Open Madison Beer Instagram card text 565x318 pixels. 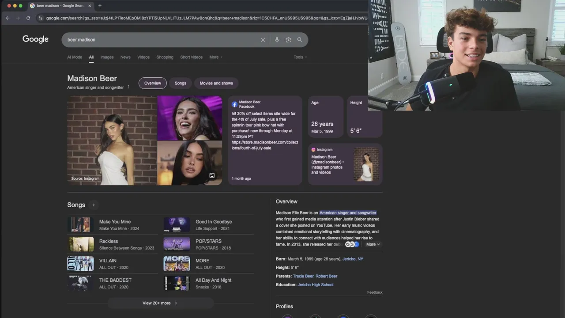point(328,165)
